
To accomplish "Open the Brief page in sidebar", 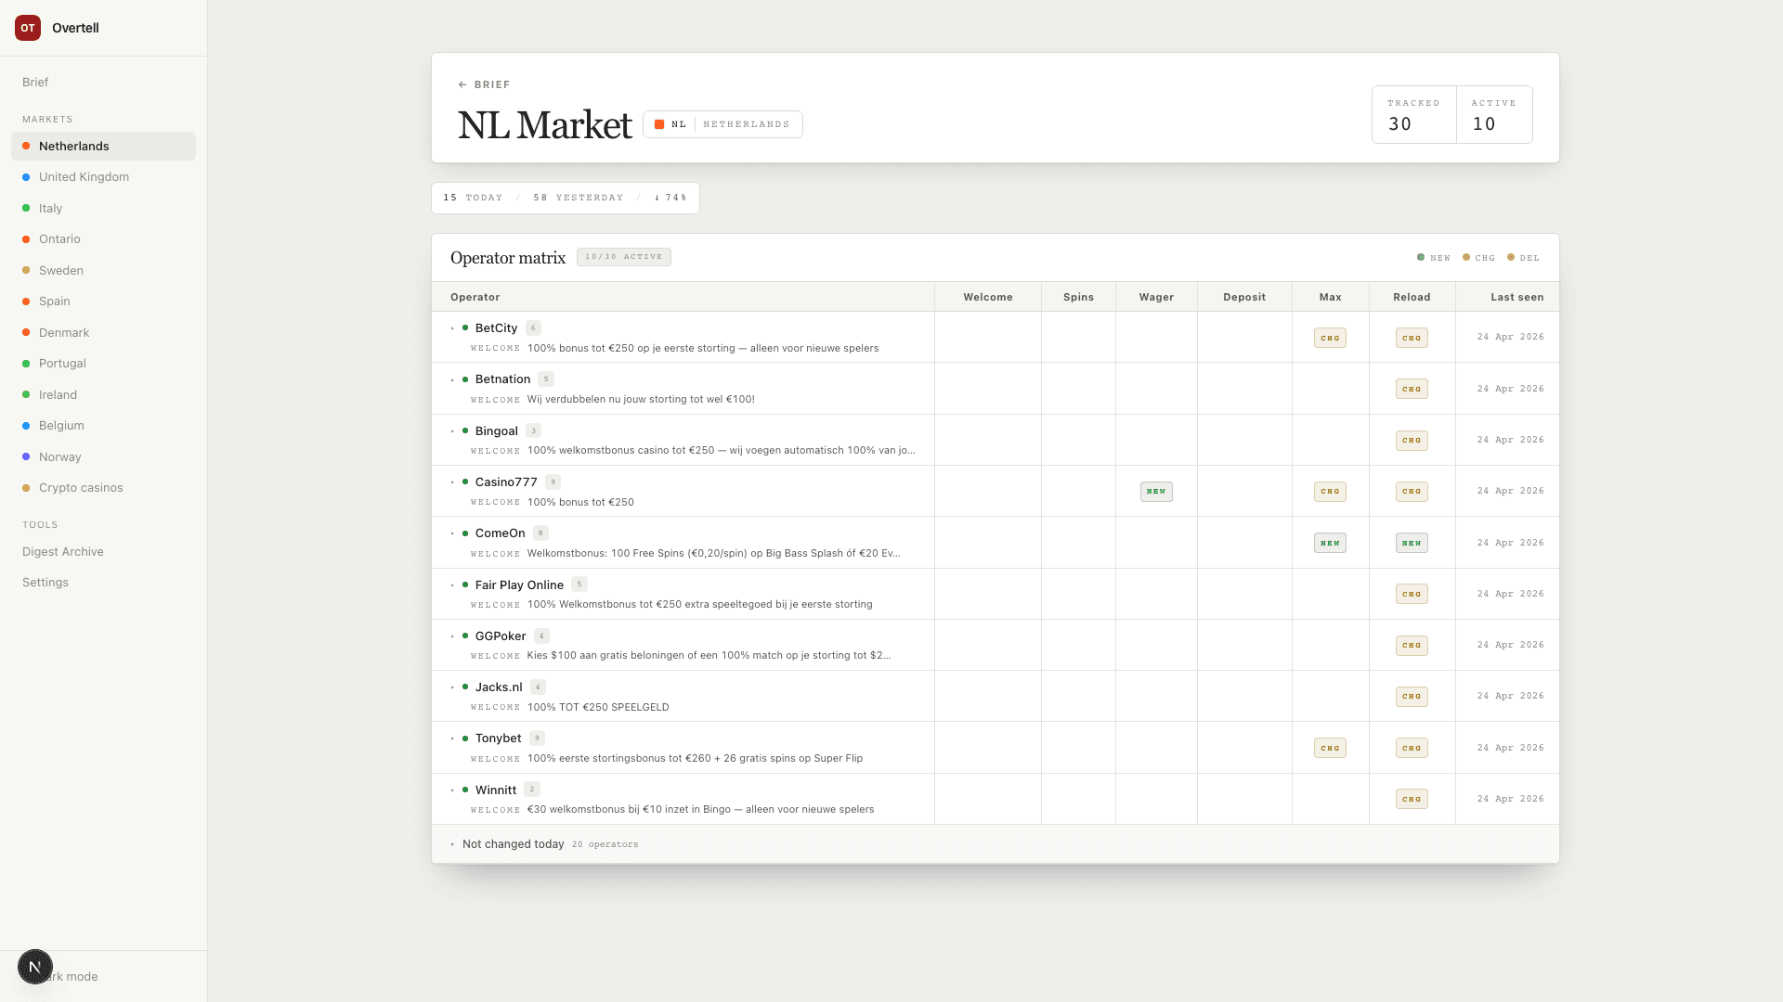I will pos(35,82).
